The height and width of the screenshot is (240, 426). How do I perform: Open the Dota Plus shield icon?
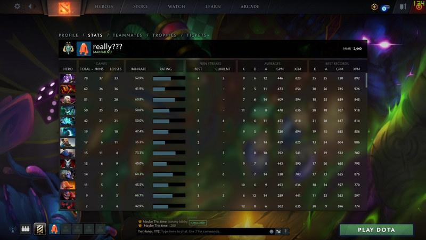point(374,7)
